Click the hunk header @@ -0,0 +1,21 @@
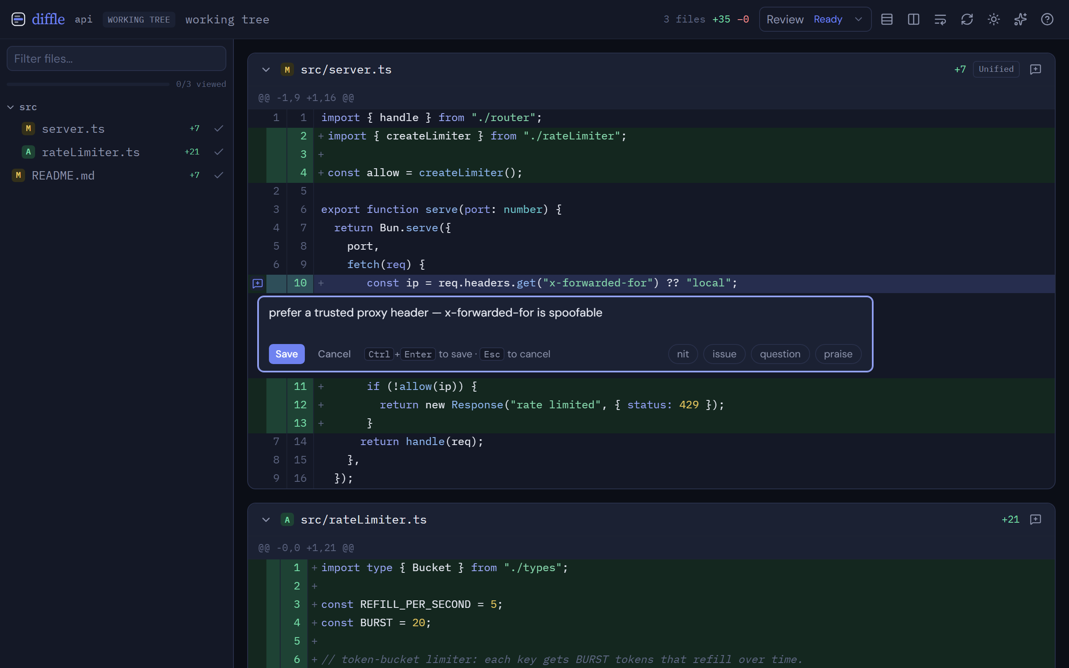 point(306,548)
